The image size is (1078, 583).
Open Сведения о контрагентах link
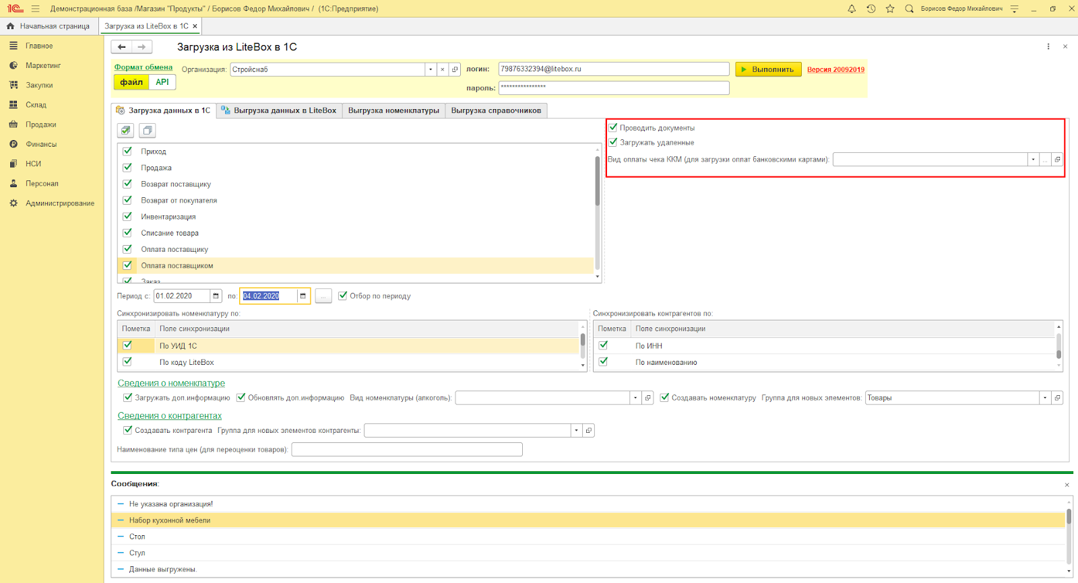[x=170, y=415]
